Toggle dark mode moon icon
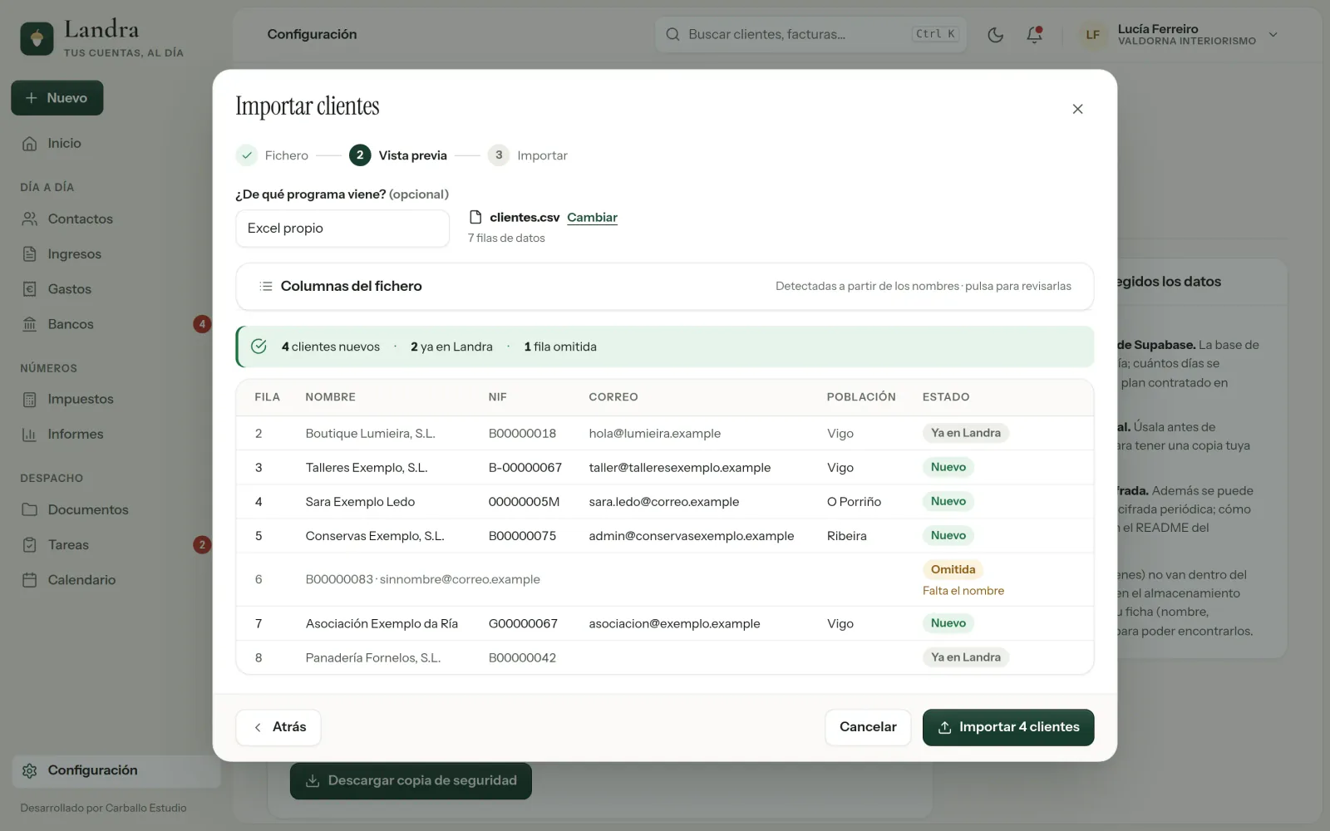This screenshot has height=831, width=1330. 995,35
